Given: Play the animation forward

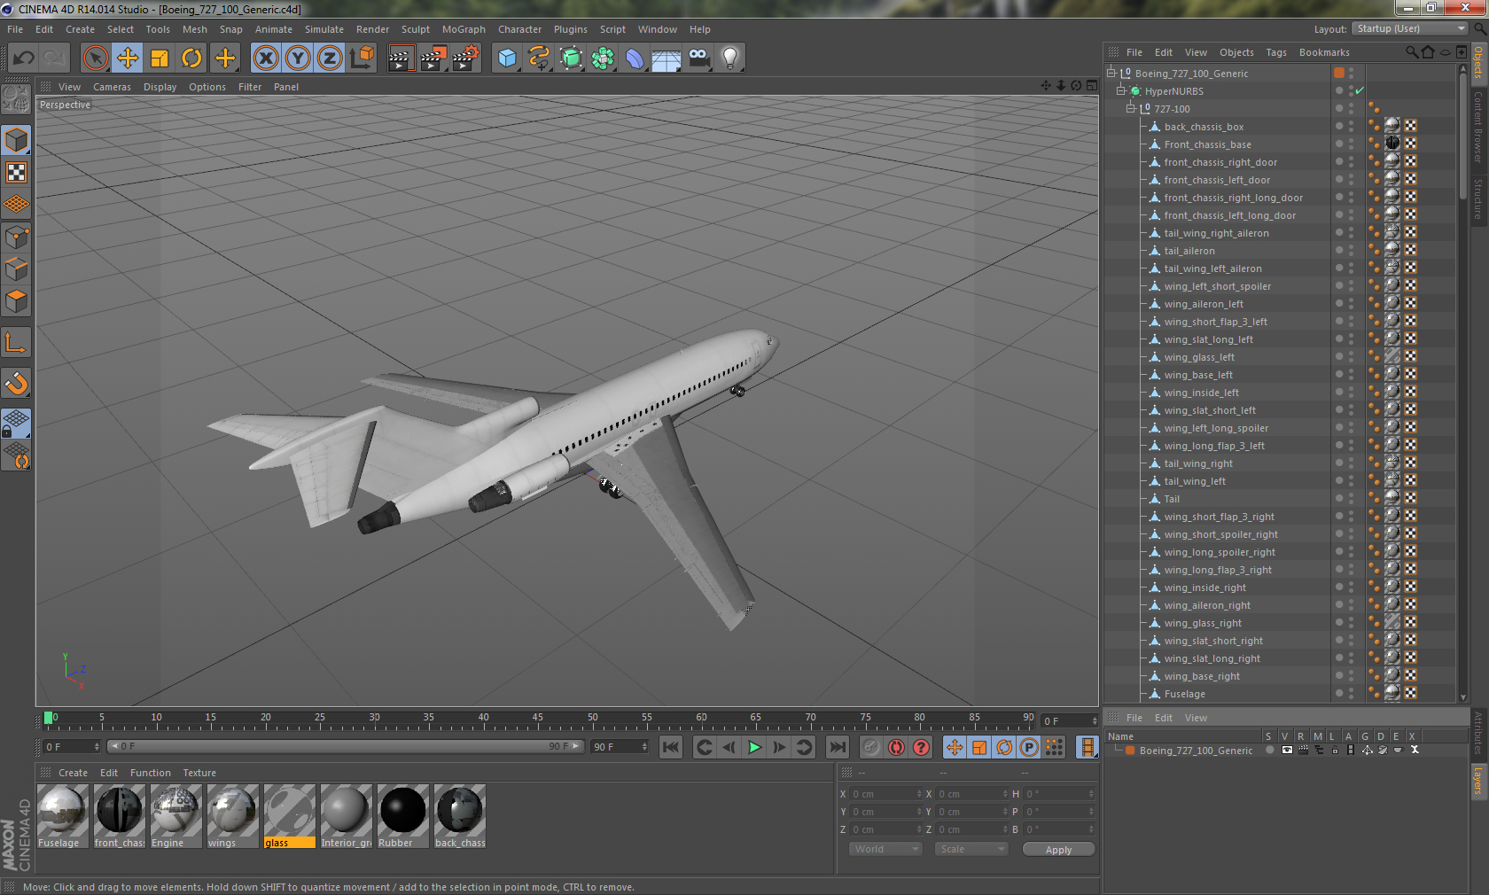Looking at the screenshot, I should (754, 747).
